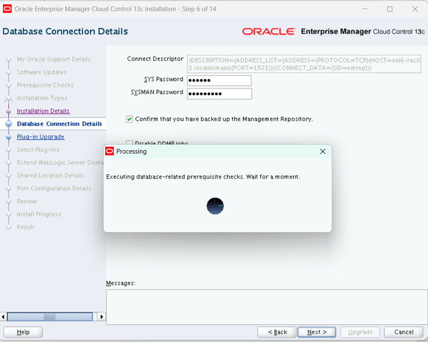Click the Oracle icon in the Processing dialog

point(109,151)
